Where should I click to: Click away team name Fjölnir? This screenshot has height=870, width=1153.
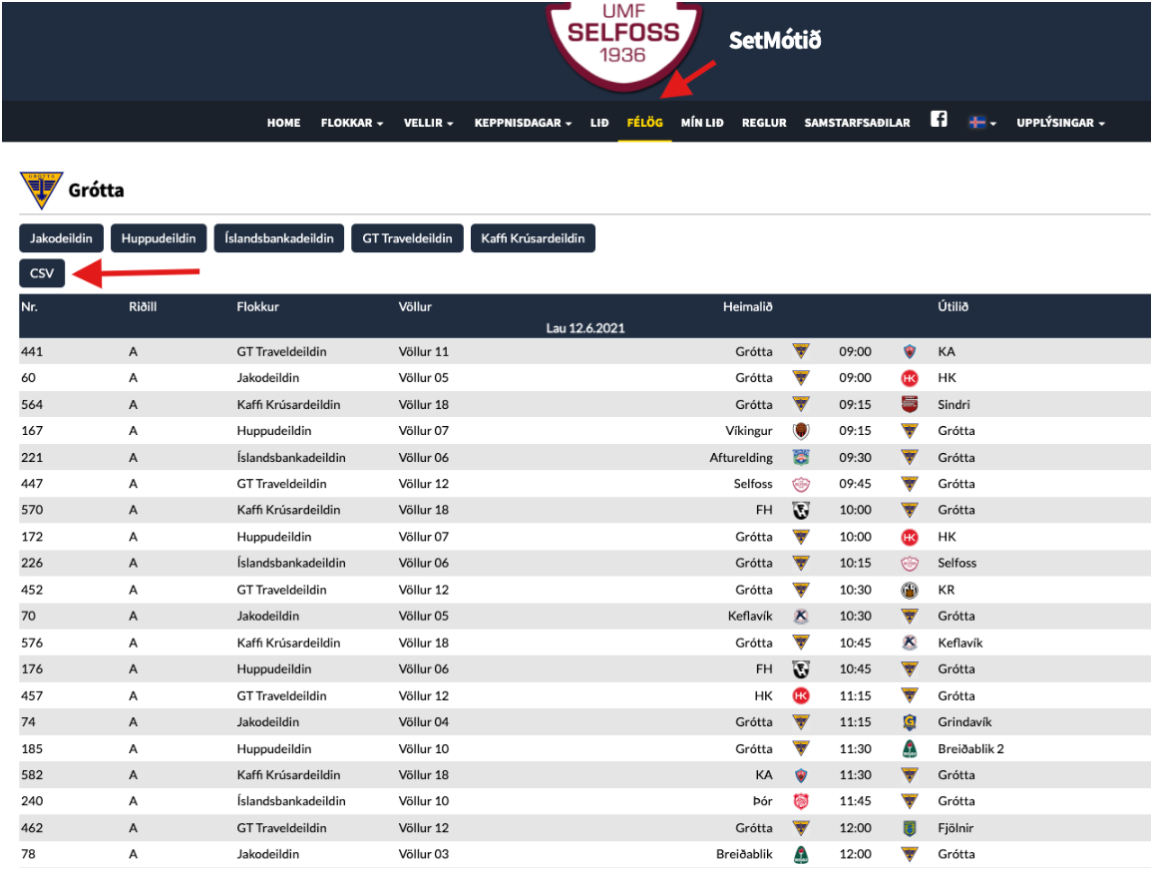(956, 828)
